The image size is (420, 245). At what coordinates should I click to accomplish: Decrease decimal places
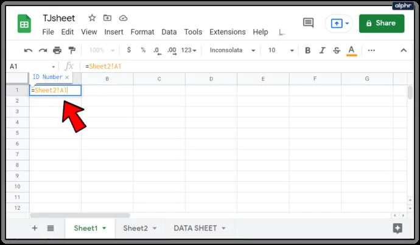tap(157, 50)
